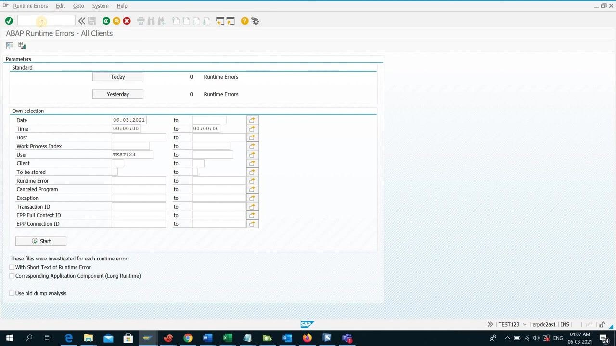Open Customize Local Layout gear icon
The image size is (616, 346).
tap(255, 21)
